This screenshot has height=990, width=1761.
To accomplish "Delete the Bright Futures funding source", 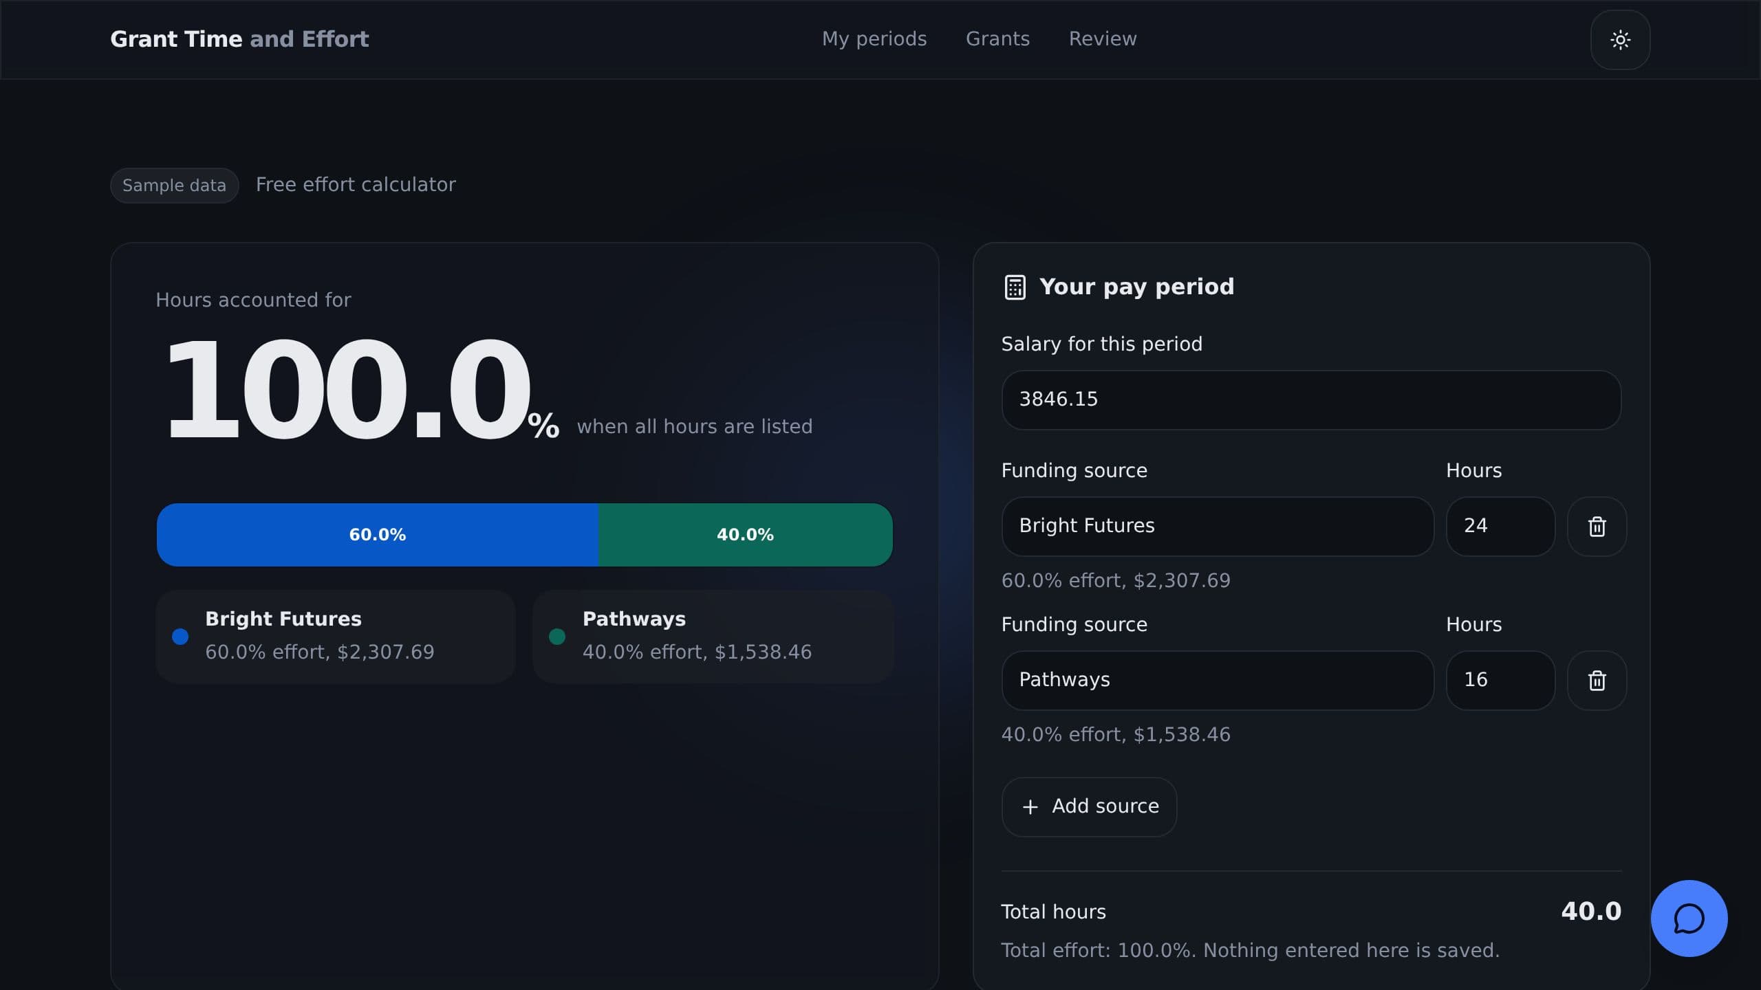I will click(x=1597, y=527).
